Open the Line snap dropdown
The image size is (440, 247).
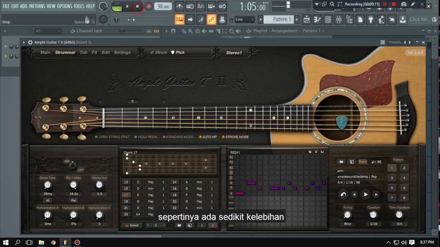click(x=244, y=20)
